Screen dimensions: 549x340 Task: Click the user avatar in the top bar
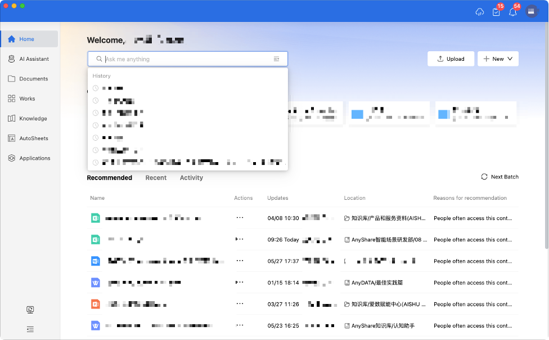point(532,11)
